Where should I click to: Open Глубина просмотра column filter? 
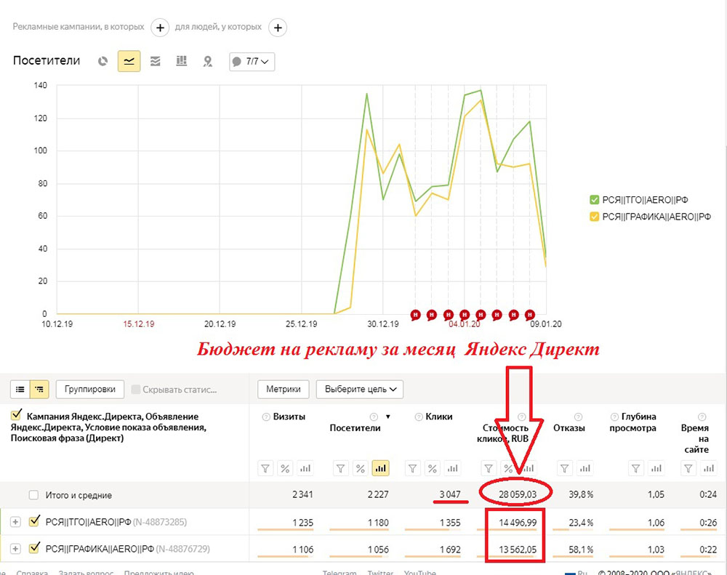(636, 468)
